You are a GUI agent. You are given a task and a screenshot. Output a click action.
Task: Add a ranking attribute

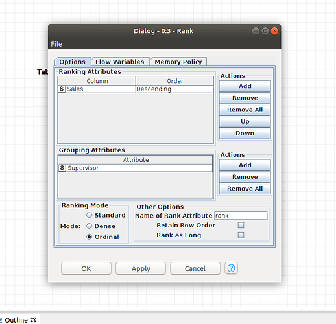(x=245, y=86)
